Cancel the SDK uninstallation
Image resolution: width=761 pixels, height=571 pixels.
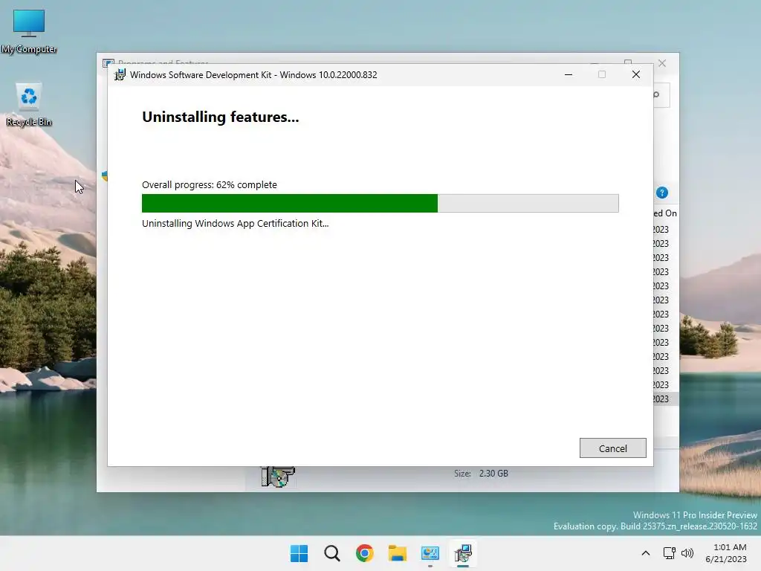(612, 448)
